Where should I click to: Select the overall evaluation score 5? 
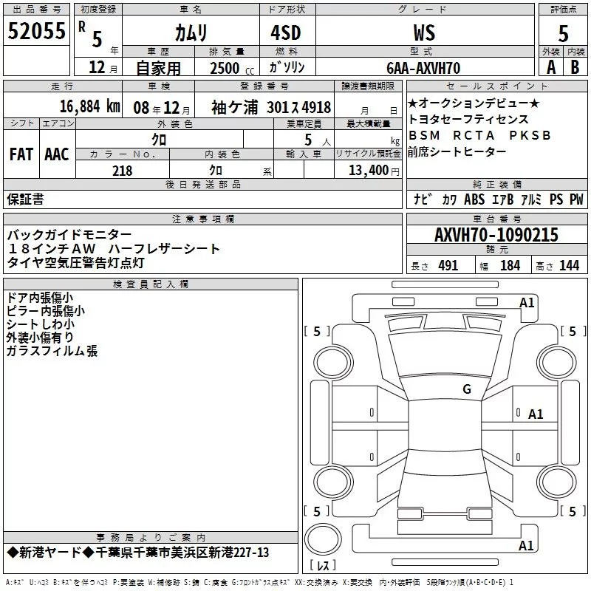tap(563, 33)
